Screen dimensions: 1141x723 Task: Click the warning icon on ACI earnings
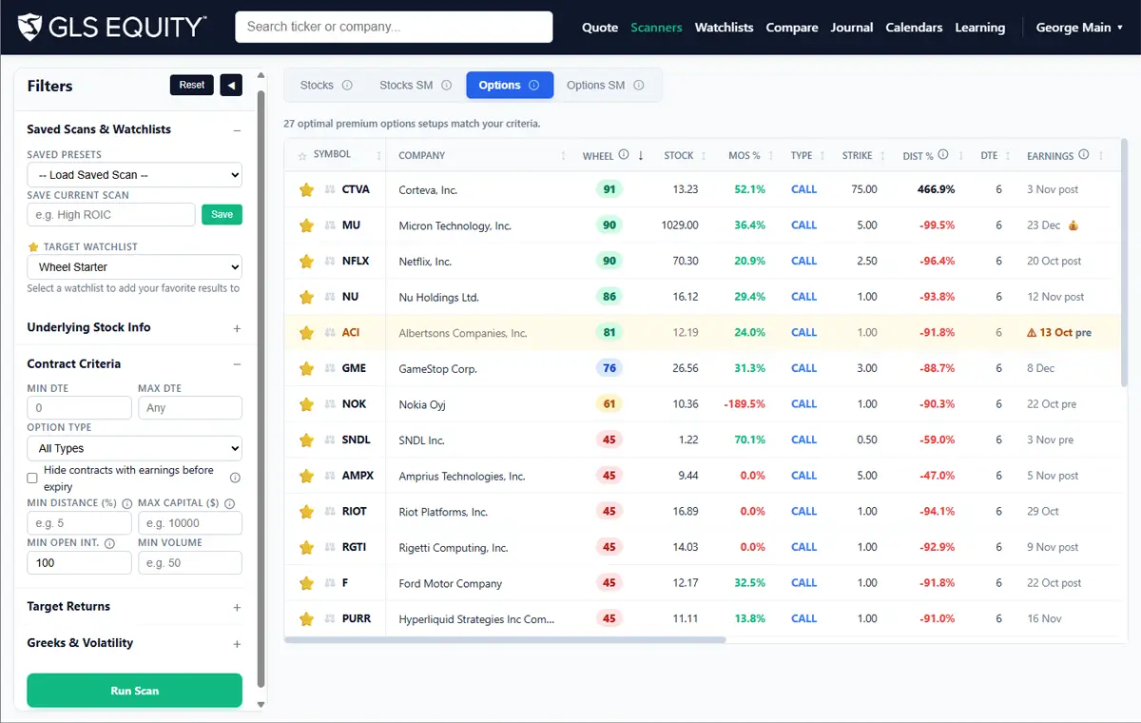[1032, 333]
